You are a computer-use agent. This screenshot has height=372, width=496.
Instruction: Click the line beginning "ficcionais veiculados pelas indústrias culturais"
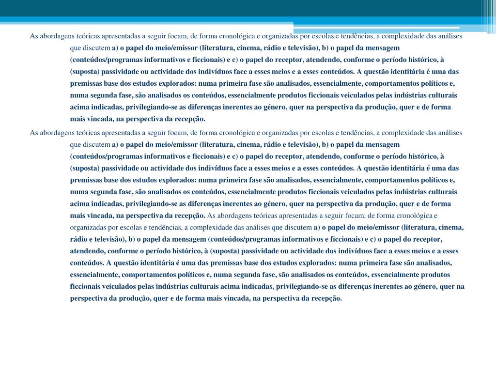coord(267,287)
